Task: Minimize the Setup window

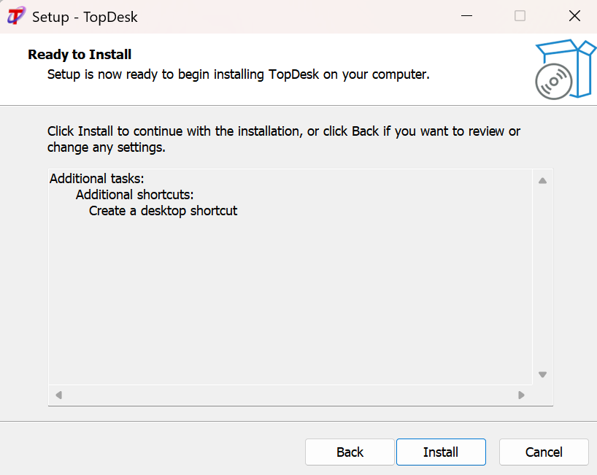Action: tap(466, 16)
